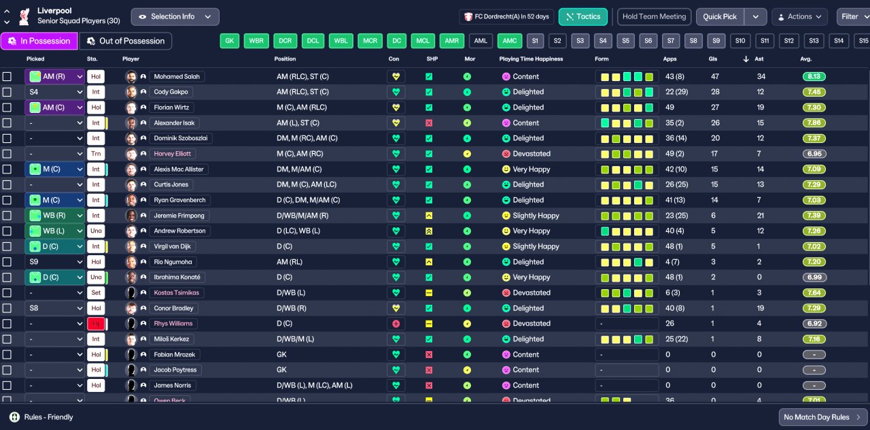The image size is (870, 430).
Task: Select the checkbox for Ryan Gravenberch
Action: (7, 200)
